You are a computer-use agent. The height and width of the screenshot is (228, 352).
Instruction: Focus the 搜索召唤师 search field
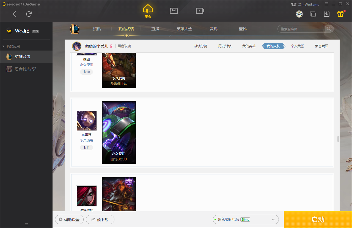point(301,29)
